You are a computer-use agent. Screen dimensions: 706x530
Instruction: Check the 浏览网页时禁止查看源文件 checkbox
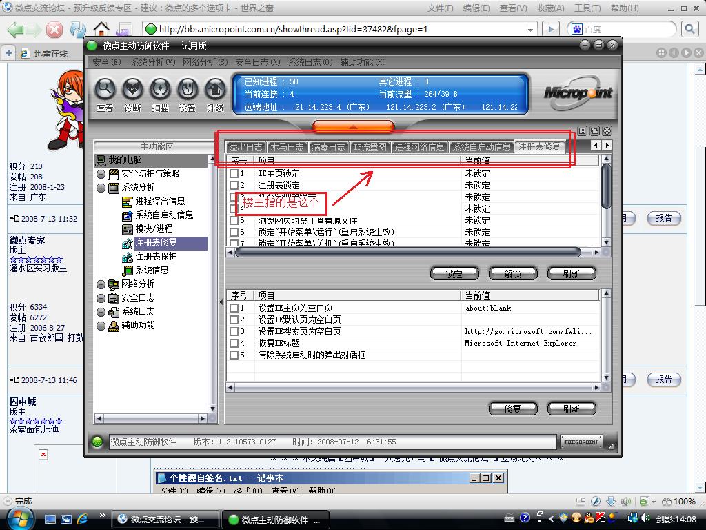click(x=234, y=220)
